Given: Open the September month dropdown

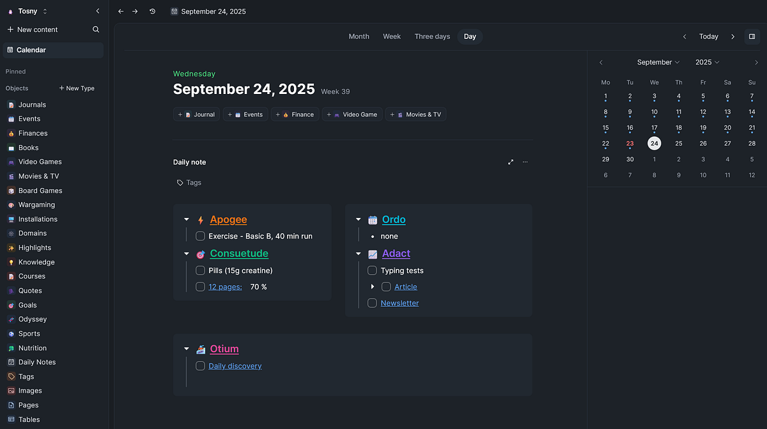Looking at the screenshot, I should tap(658, 63).
